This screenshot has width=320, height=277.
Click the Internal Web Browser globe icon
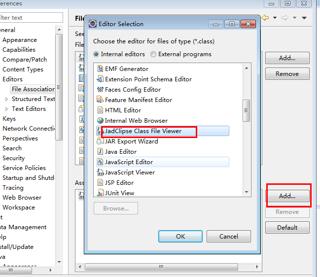tap(100, 121)
